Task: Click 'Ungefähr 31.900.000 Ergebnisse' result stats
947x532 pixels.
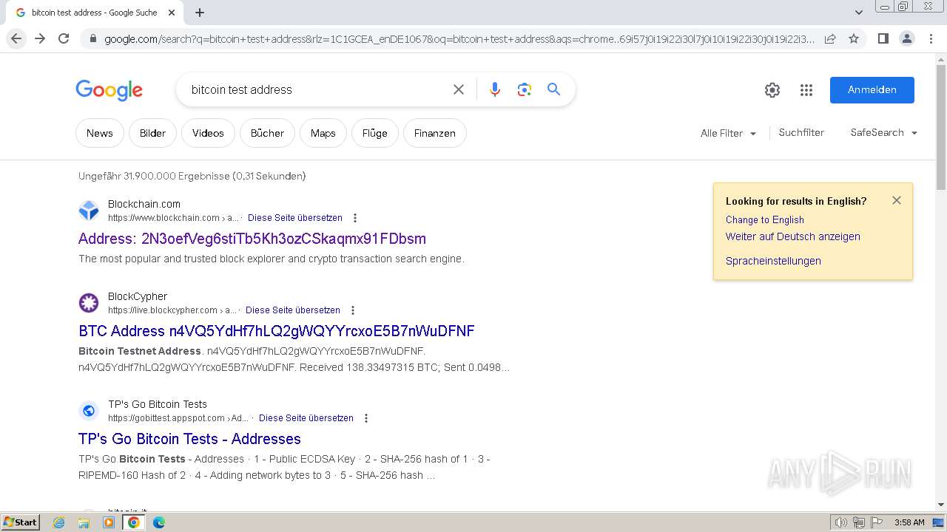Action: coord(192,176)
